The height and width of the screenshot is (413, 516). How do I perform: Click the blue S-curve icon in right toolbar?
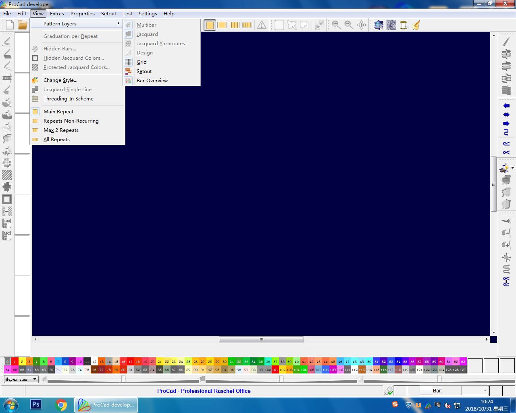click(506, 132)
